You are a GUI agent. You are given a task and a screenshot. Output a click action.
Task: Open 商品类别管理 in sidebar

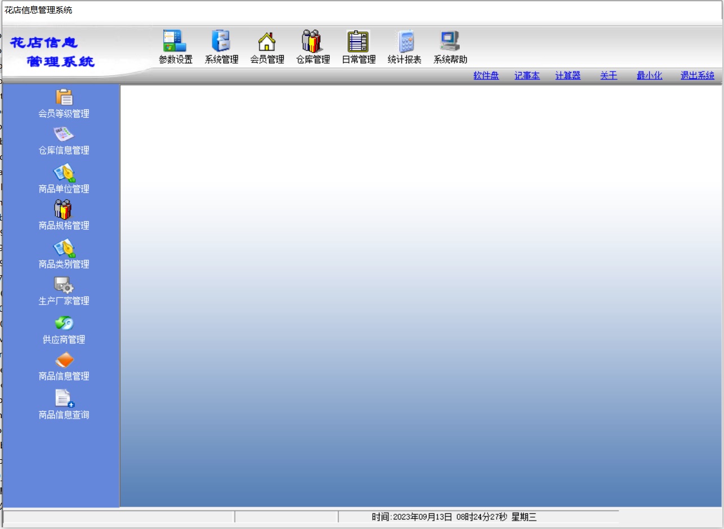coord(64,249)
